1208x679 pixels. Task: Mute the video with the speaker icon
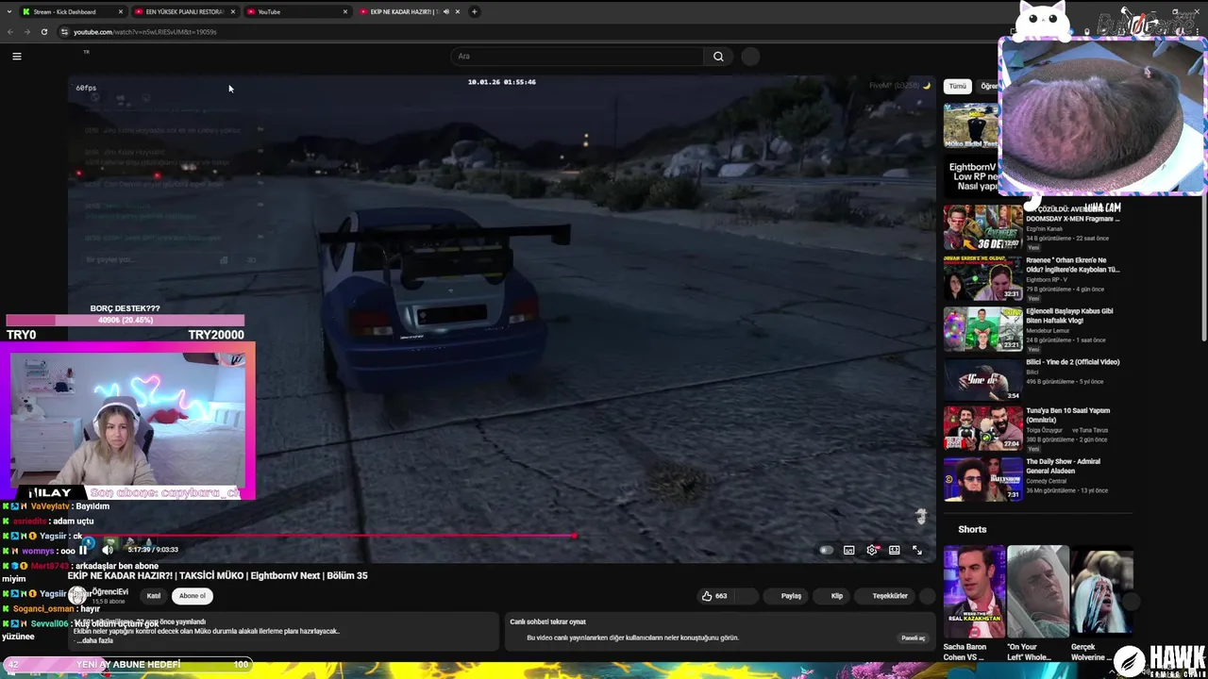pos(108,550)
